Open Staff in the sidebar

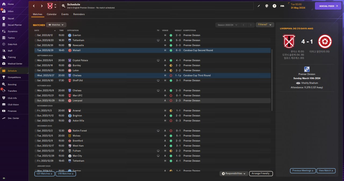point(14,51)
